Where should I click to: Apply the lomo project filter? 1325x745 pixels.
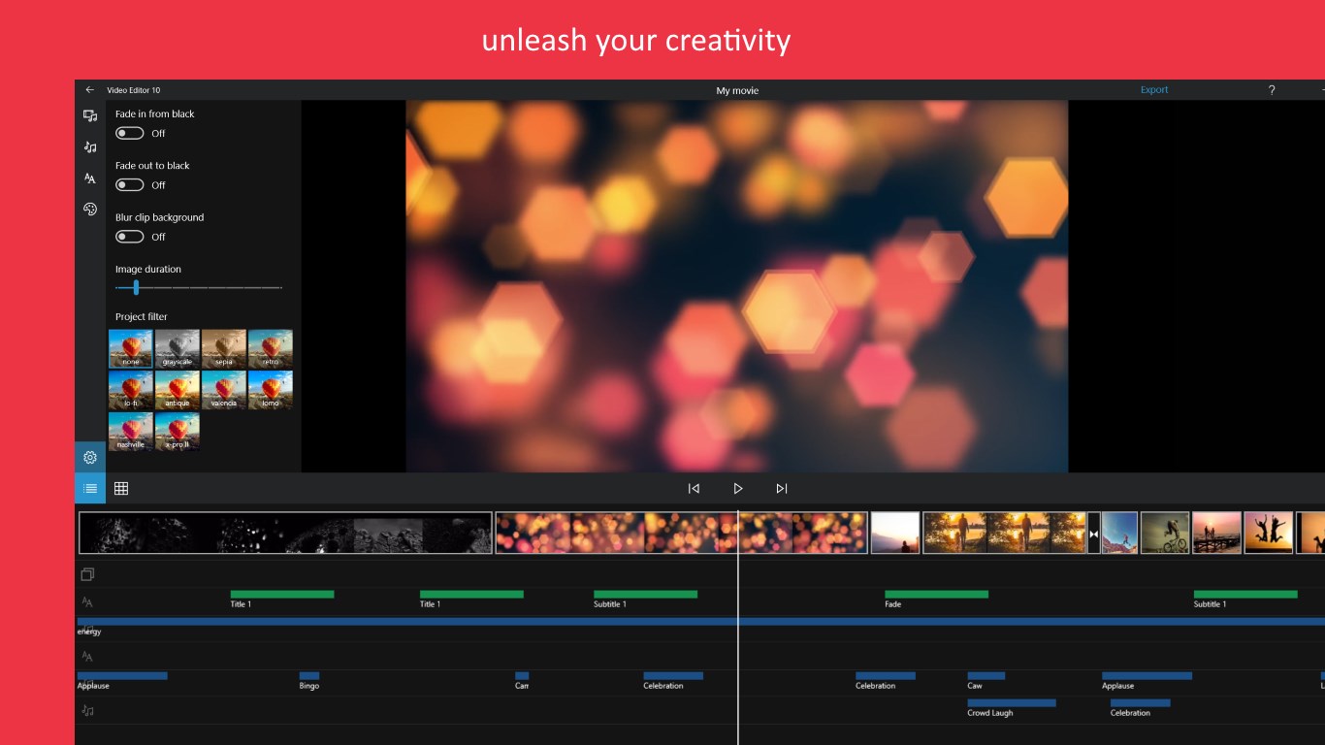click(x=271, y=390)
